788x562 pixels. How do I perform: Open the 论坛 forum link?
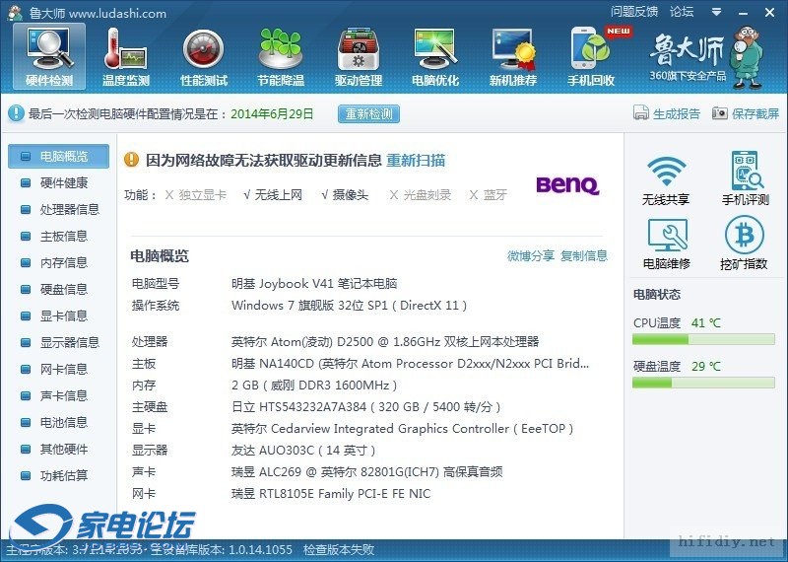(x=682, y=12)
